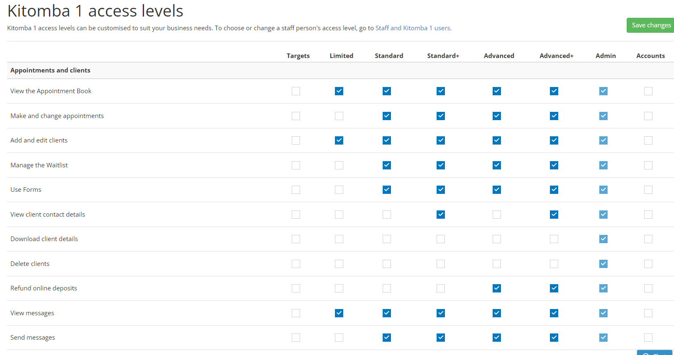
Task: Uncheck Advanced for Send messages
Action: coord(497,338)
